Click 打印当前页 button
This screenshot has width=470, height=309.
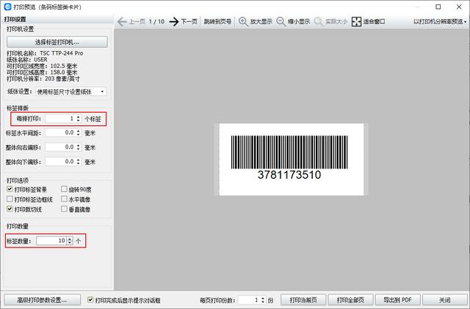click(x=303, y=299)
